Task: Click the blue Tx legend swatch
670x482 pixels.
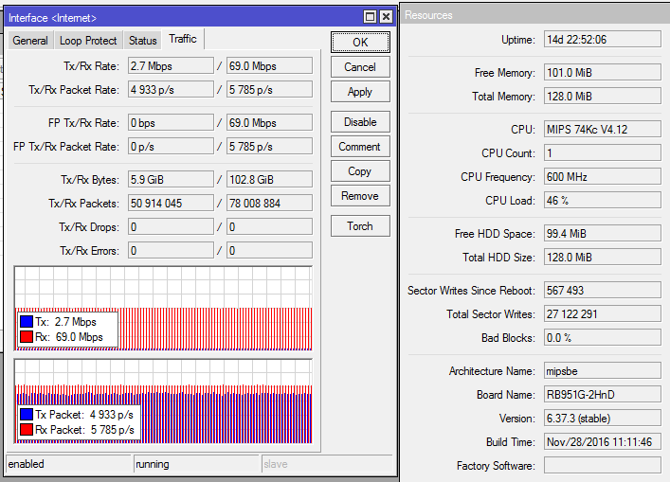Action: (27, 322)
